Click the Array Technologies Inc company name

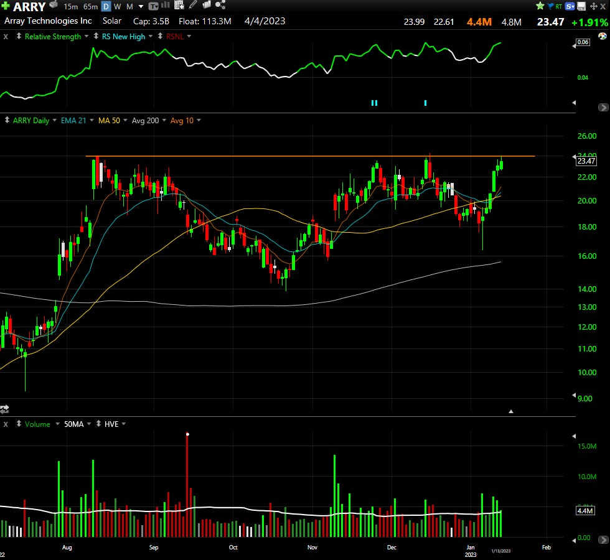48,21
